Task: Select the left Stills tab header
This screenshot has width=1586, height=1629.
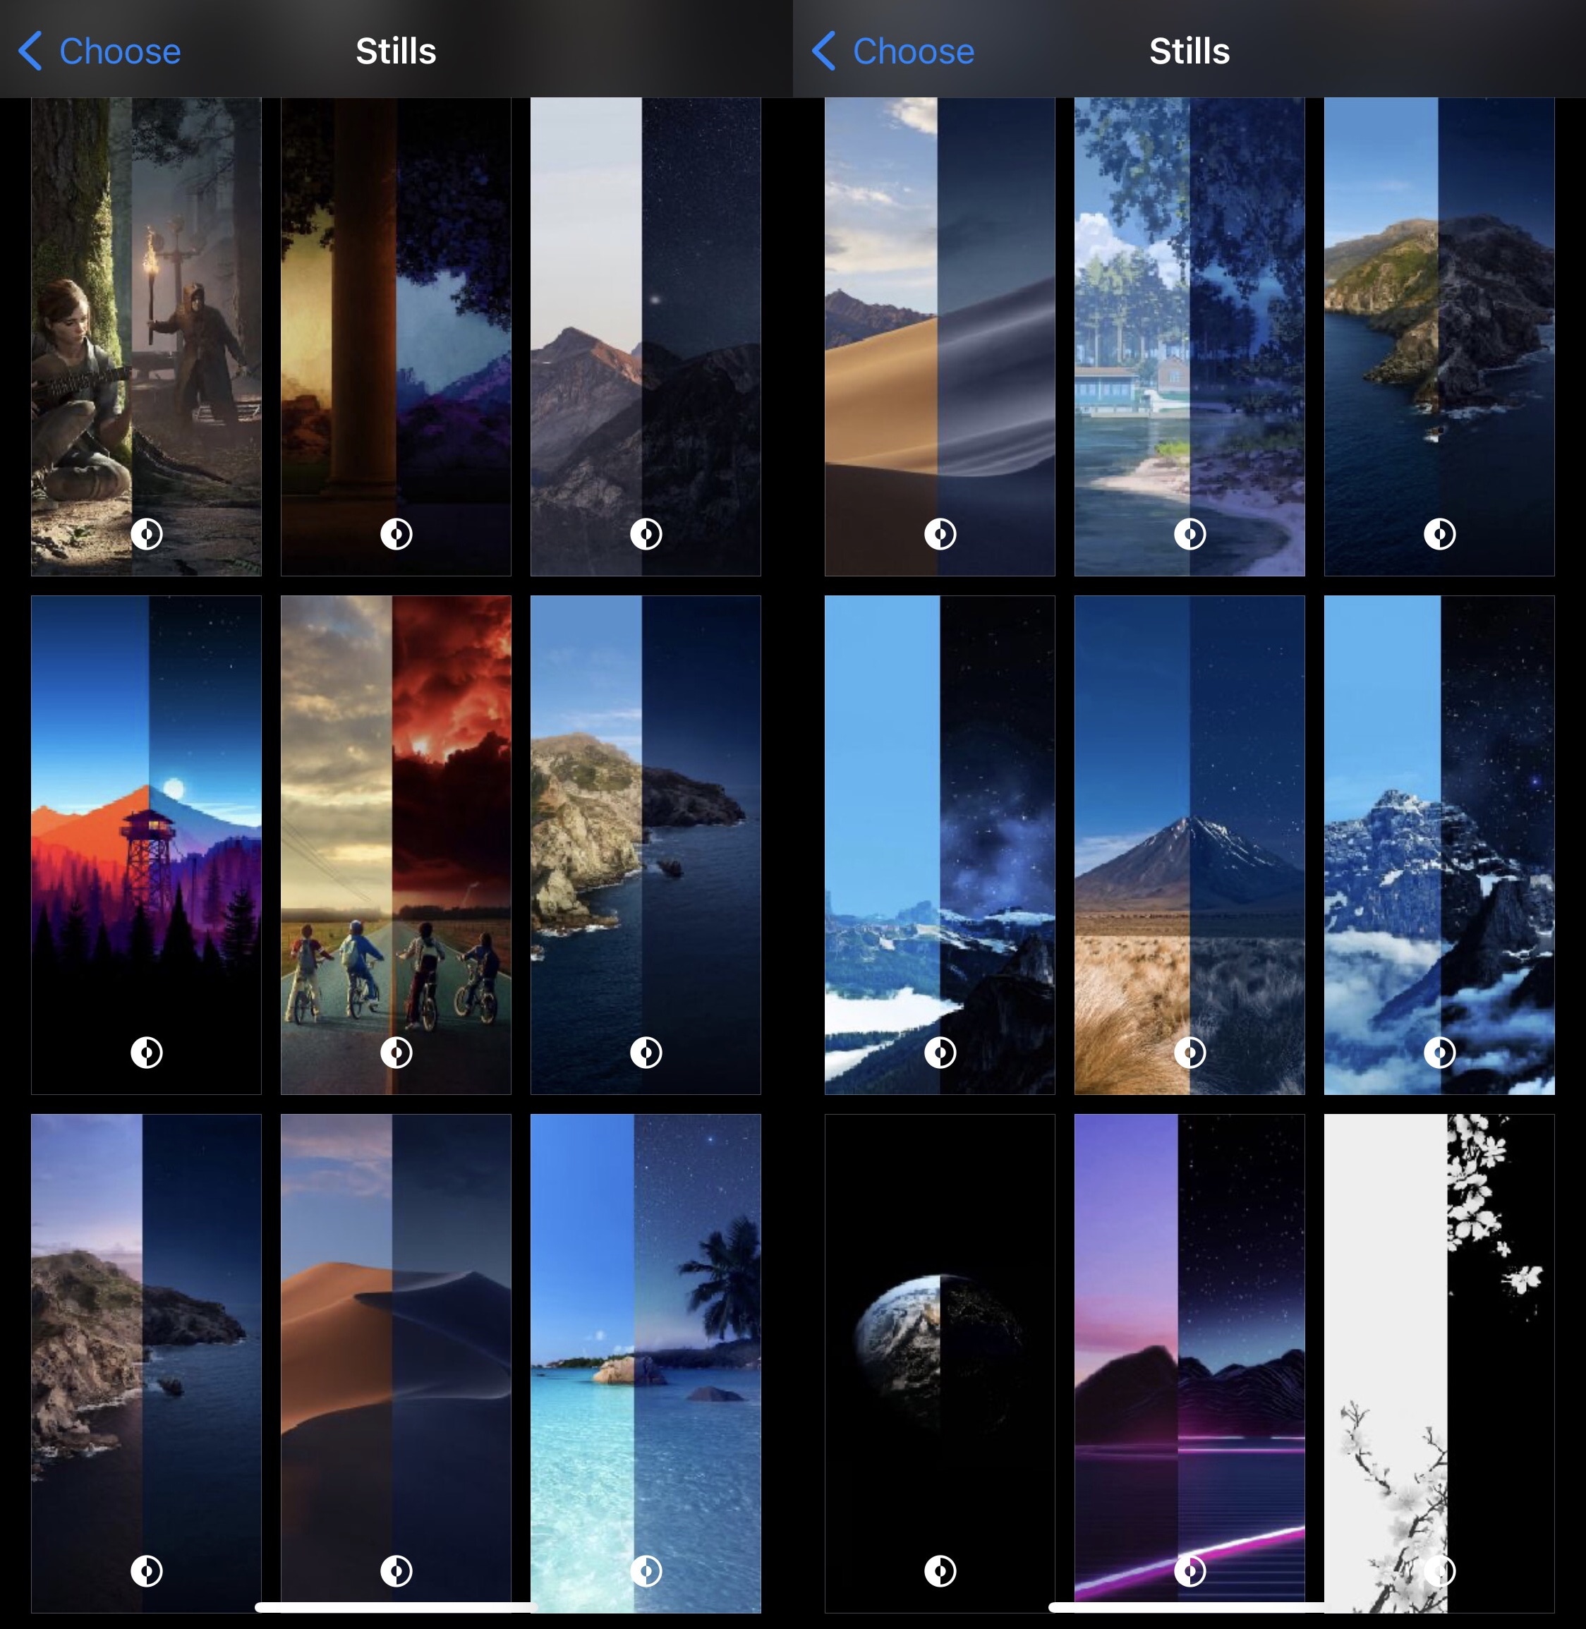Action: [x=394, y=49]
